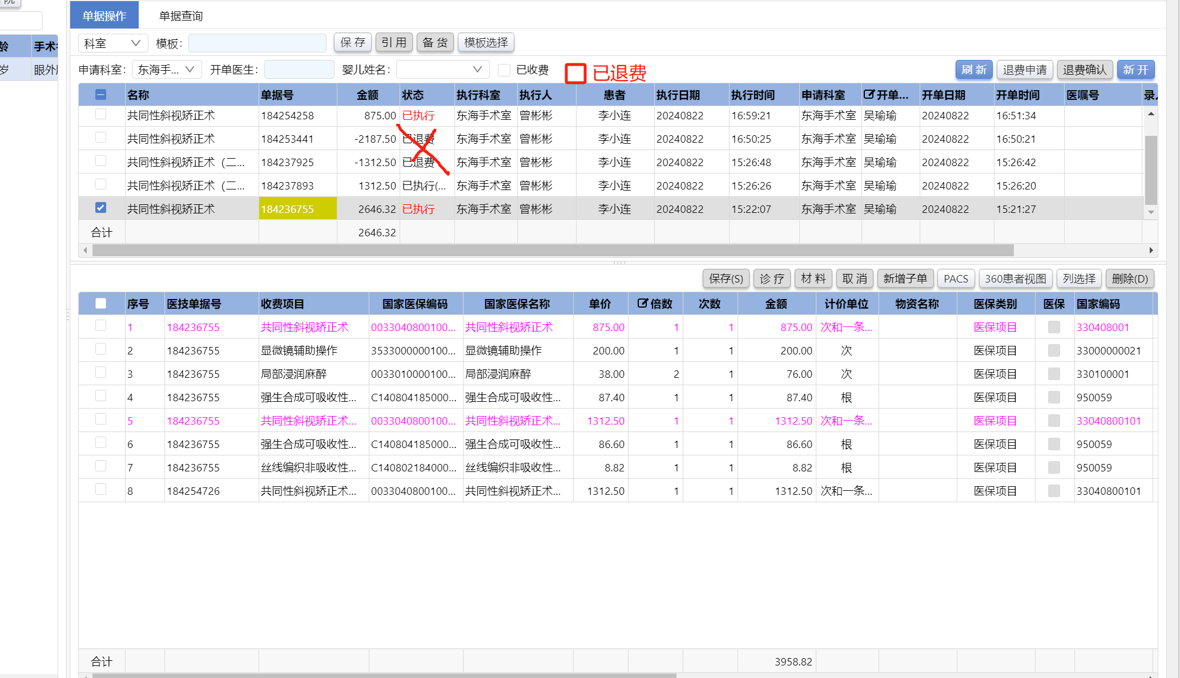Click scroll up arrow in upper table
The image size is (1180, 678).
point(1151,114)
